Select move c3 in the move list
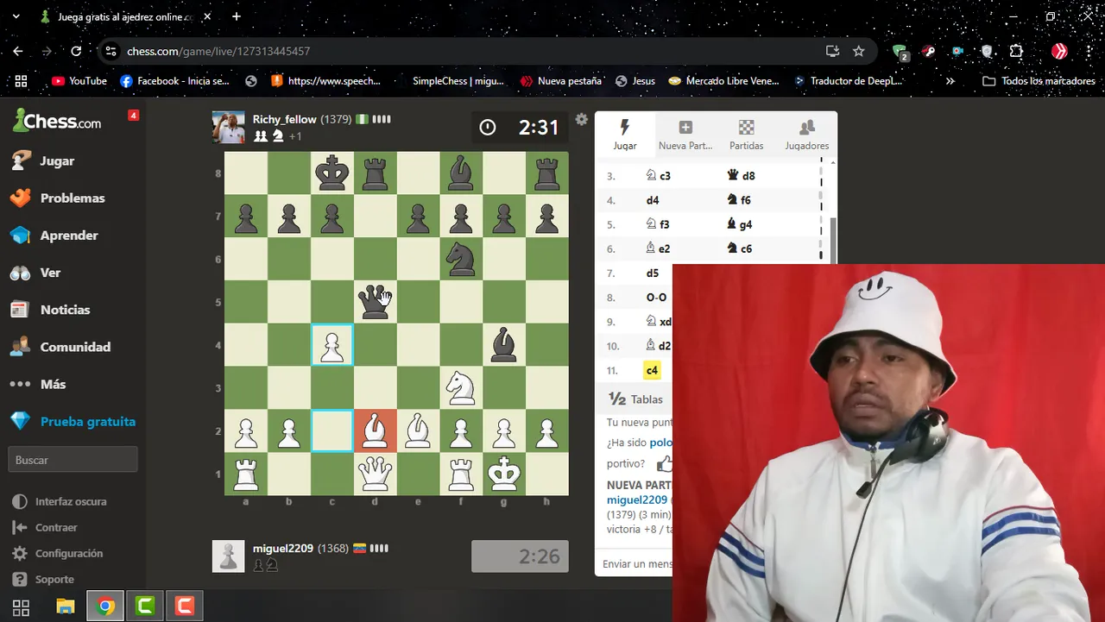The height and width of the screenshot is (622, 1105). [659, 176]
